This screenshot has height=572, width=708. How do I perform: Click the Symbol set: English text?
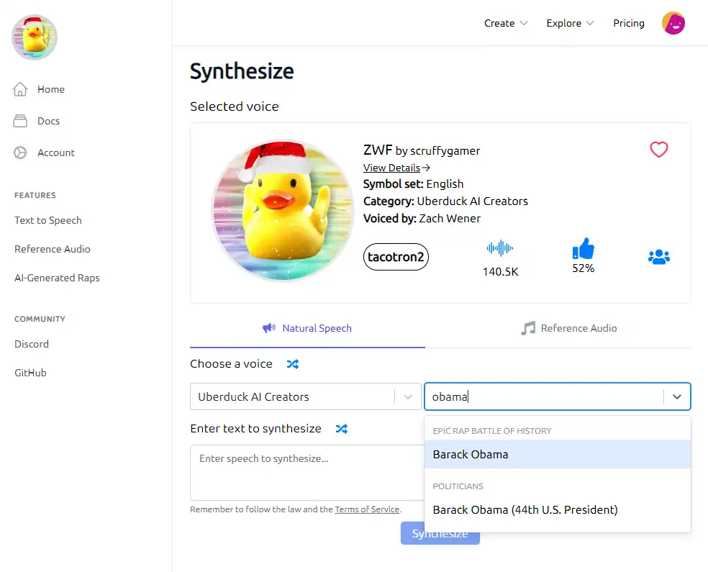pyautogui.click(x=414, y=184)
